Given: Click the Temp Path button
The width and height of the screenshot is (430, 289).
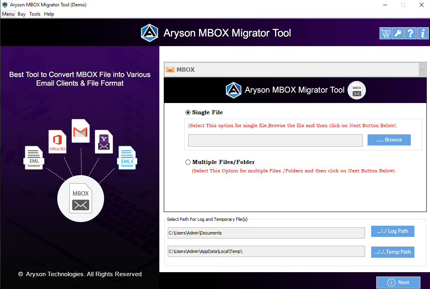Looking at the screenshot, I should click(x=392, y=252).
